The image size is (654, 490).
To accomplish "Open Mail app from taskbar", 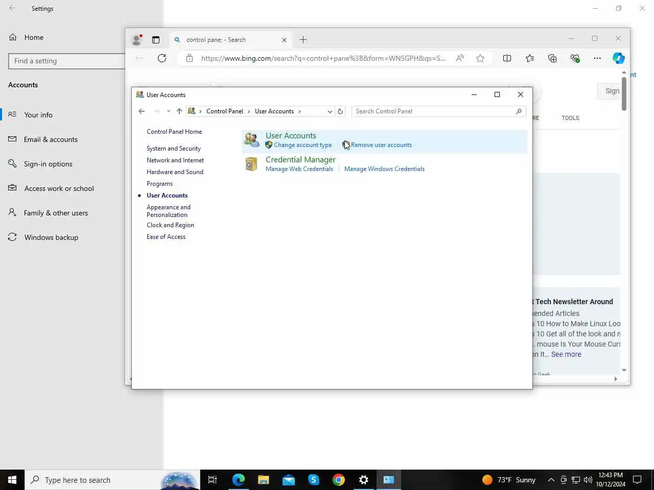I will [289, 480].
